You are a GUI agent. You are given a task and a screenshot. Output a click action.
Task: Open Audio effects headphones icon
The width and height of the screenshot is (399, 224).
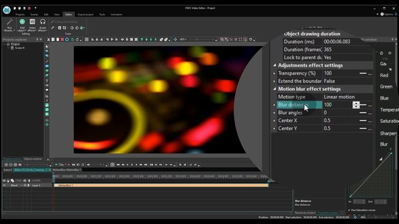click(x=42, y=25)
